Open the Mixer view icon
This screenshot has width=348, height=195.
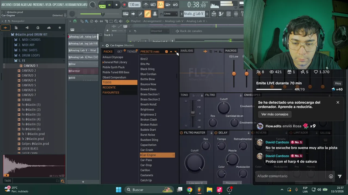(236, 14)
